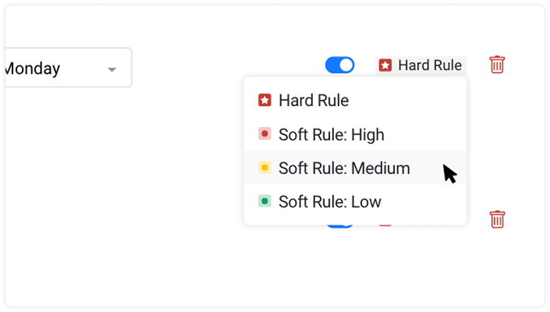This screenshot has height=312, width=550.
Task: Open the Monday day dropdown arrow
Action: coord(112,70)
